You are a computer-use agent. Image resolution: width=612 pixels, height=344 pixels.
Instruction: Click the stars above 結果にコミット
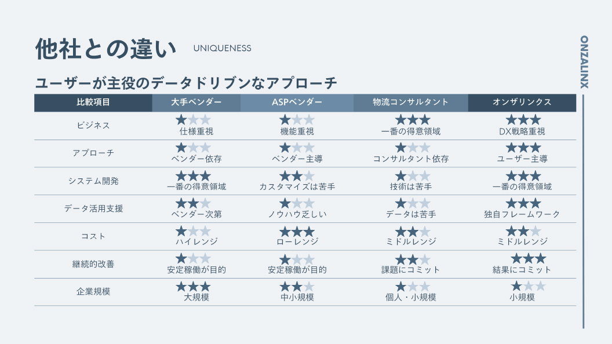pos(528,258)
